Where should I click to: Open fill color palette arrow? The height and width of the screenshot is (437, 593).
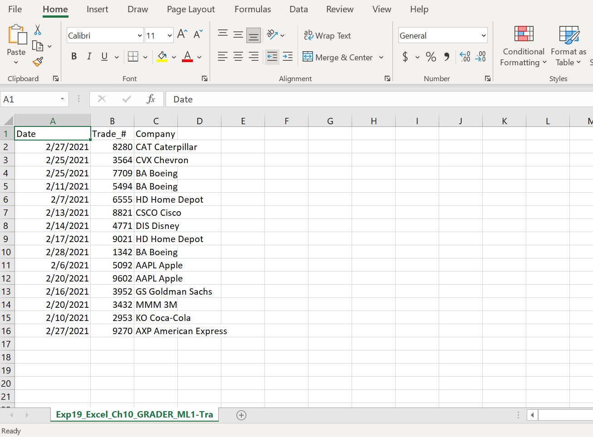point(174,57)
